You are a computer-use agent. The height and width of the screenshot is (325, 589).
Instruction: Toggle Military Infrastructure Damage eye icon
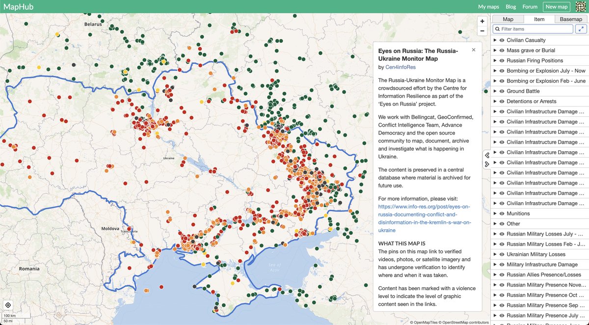(x=502, y=265)
